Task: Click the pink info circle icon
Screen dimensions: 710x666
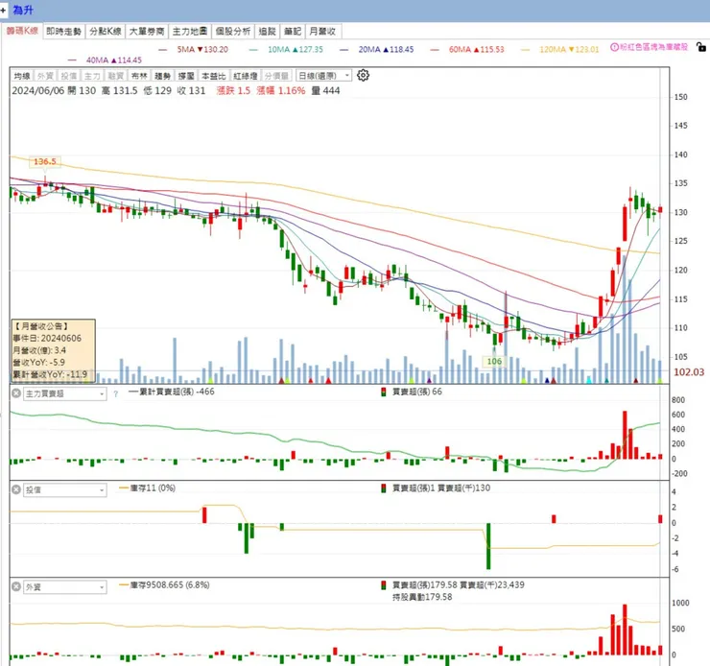Action: (x=614, y=47)
